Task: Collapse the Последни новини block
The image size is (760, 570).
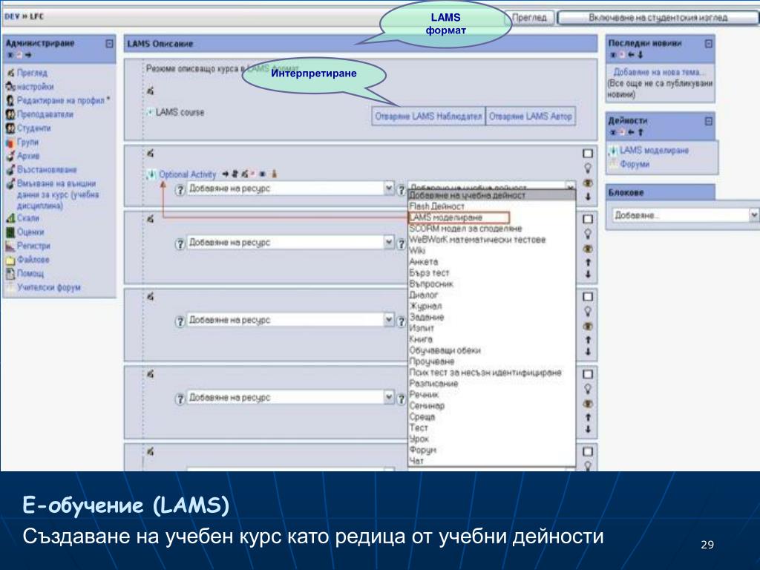Action: click(x=709, y=44)
